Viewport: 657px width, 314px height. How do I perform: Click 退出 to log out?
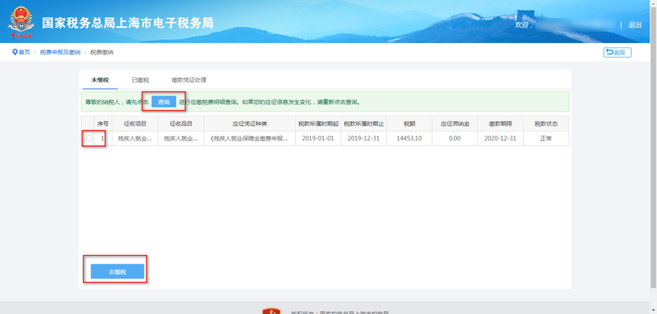tap(634, 25)
